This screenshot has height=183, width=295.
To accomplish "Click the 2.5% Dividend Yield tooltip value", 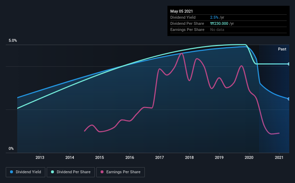I will point(214,17).
